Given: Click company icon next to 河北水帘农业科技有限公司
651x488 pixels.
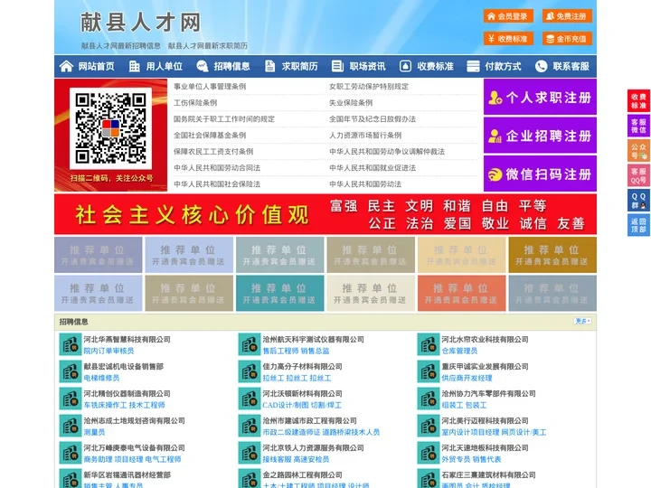Looking at the screenshot, I should click(x=428, y=344).
